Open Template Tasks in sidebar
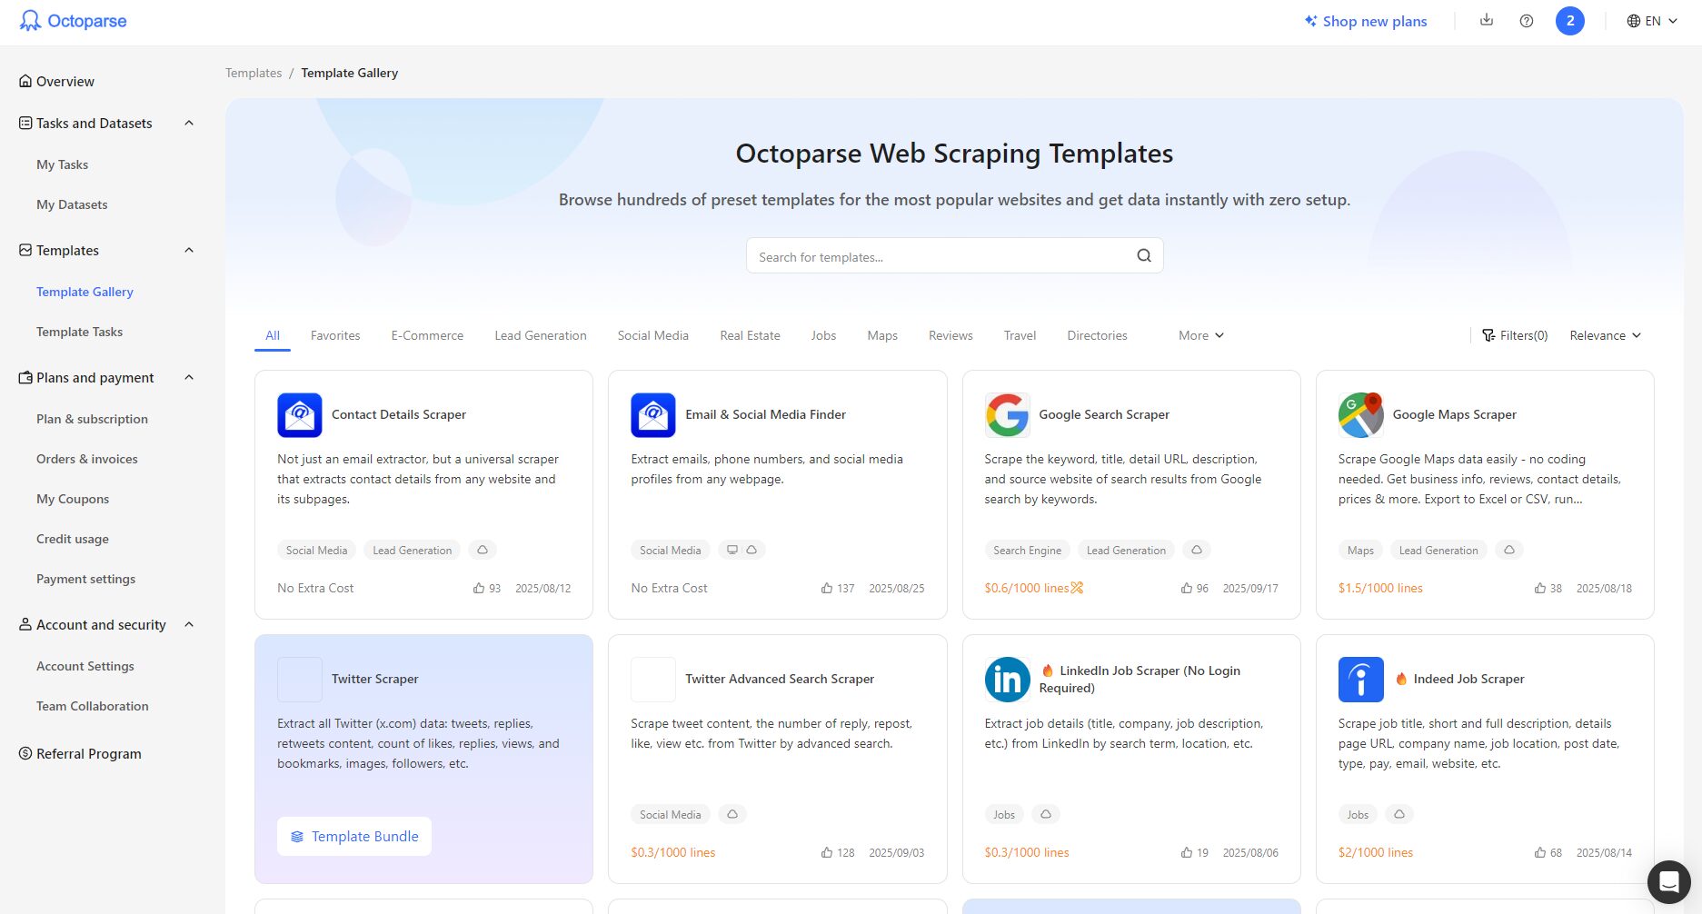Screen dimensions: 1702x914 click(79, 332)
